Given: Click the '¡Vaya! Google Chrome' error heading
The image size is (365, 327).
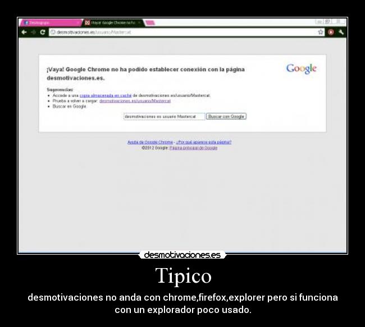Looking at the screenshot, I should [146, 73].
